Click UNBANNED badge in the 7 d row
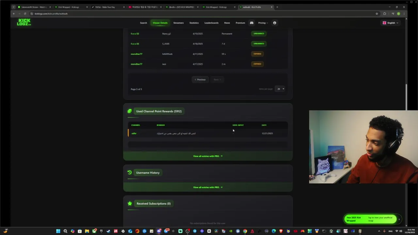 pos(259,44)
